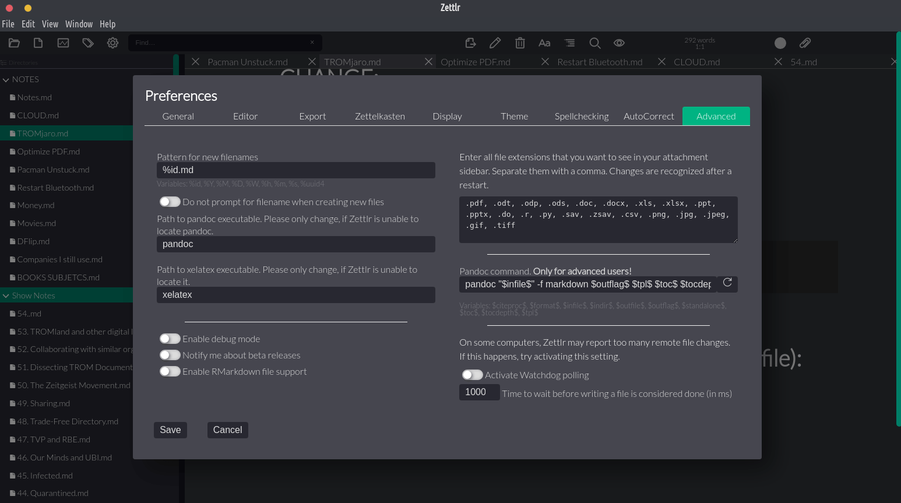Open the View menu
The width and height of the screenshot is (901, 503).
pos(50,24)
